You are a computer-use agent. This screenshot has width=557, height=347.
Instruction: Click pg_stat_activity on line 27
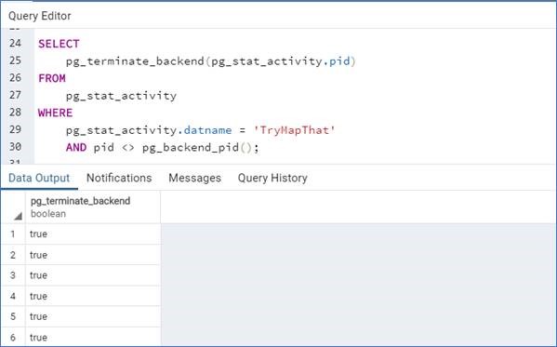pyautogui.click(x=121, y=96)
